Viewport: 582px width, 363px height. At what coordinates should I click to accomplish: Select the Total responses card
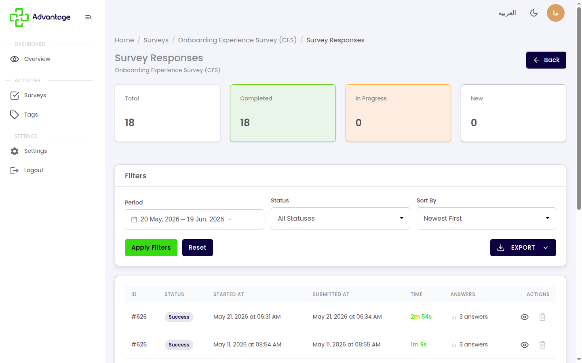pyautogui.click(x=168, y=113)
